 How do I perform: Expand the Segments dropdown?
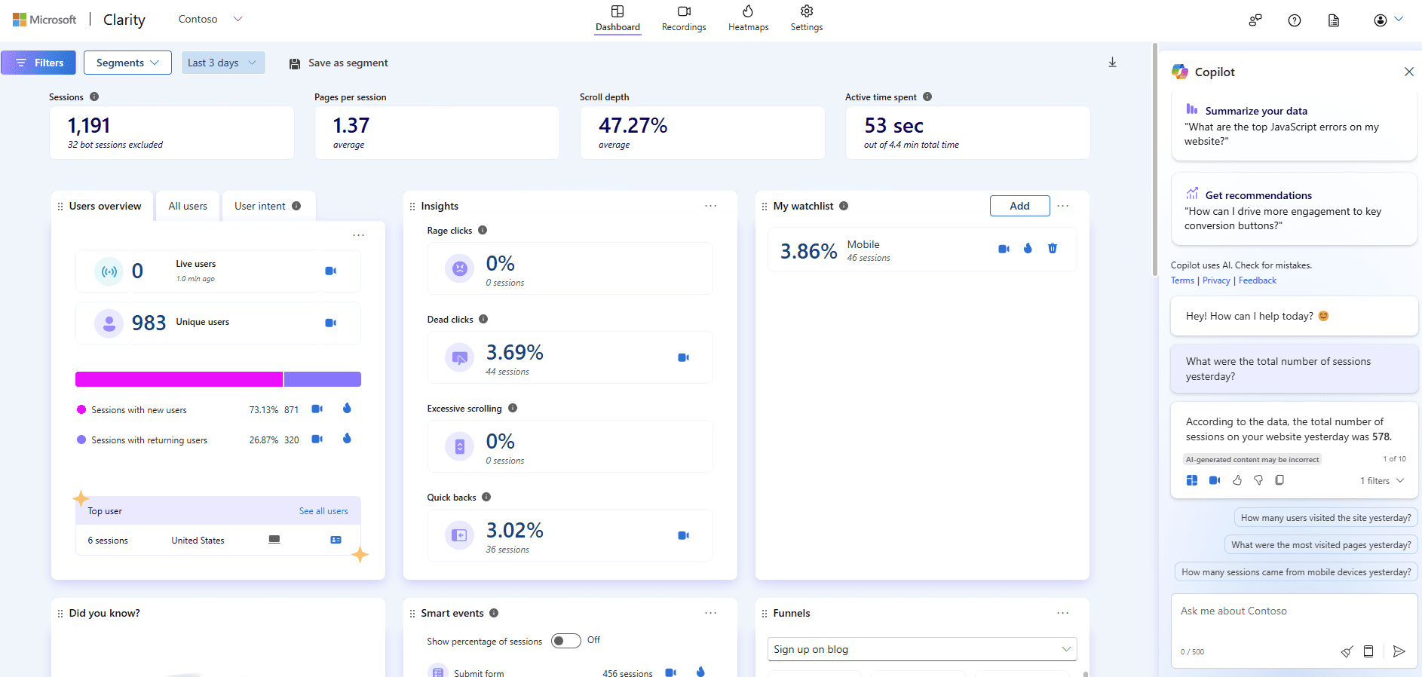(x=127, y=63)
